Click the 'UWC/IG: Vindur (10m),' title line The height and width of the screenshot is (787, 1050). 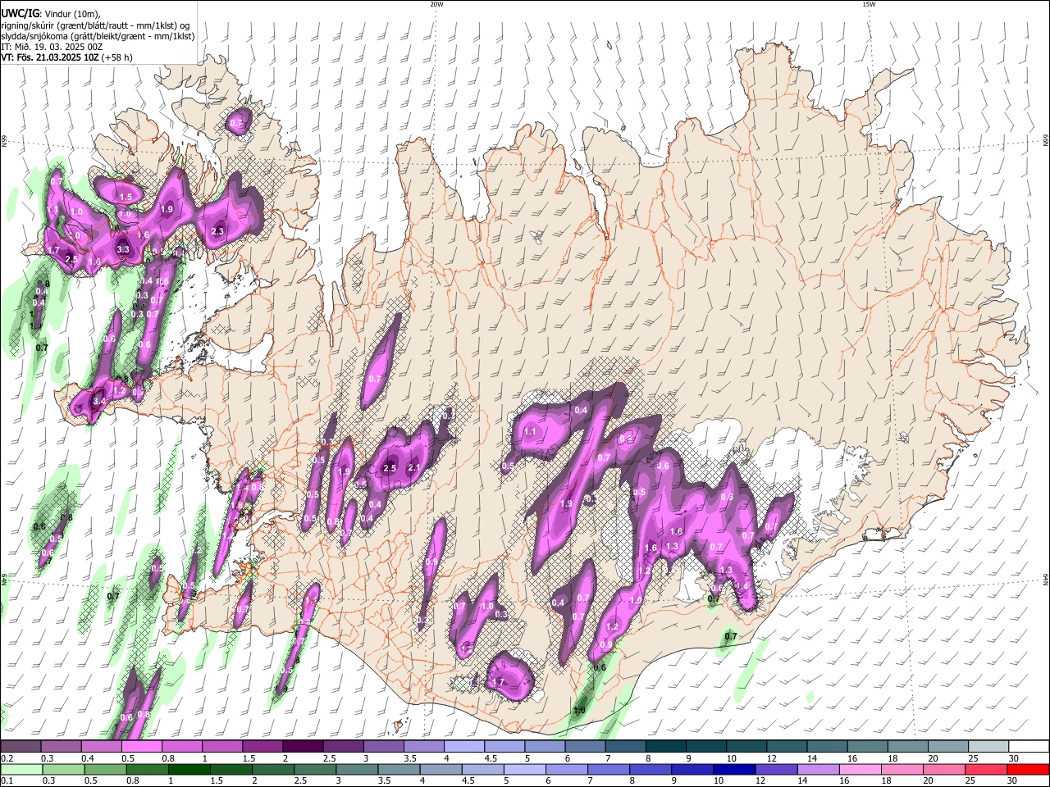pos(49,14)
